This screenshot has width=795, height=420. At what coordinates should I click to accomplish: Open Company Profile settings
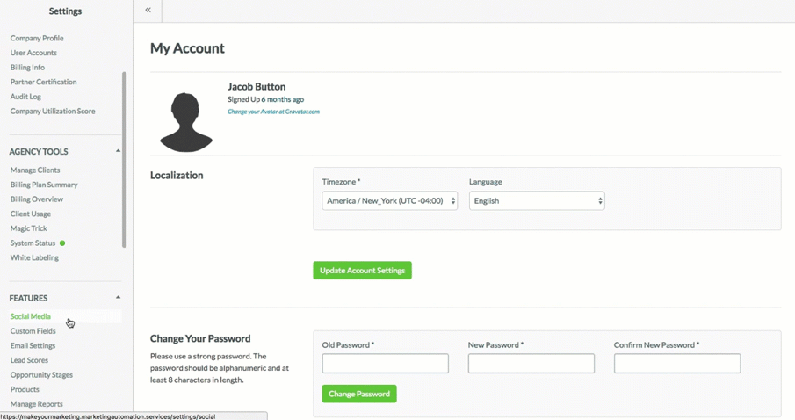37,39
